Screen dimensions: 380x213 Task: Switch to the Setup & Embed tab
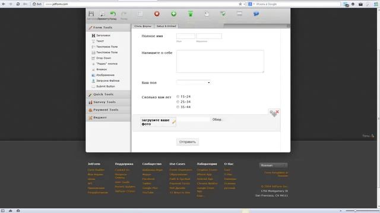(166, 26)
